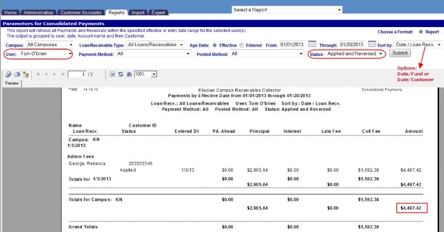Click the stop loading X icon
Screen dimensions: 444x232
(112, 74)
